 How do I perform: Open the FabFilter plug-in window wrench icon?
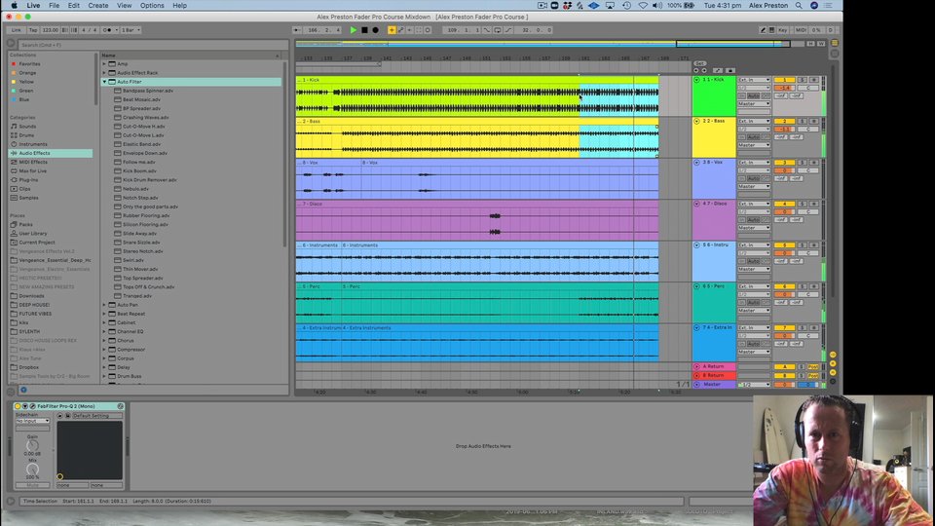click(32, 406)
